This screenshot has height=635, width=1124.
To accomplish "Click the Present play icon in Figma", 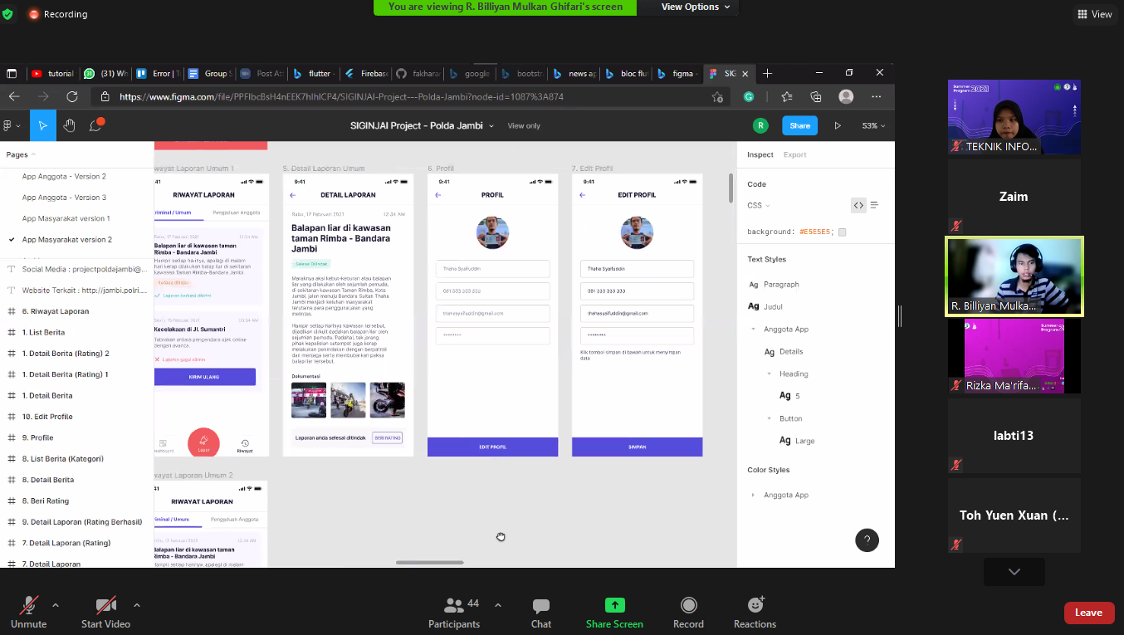I will 837,126.
